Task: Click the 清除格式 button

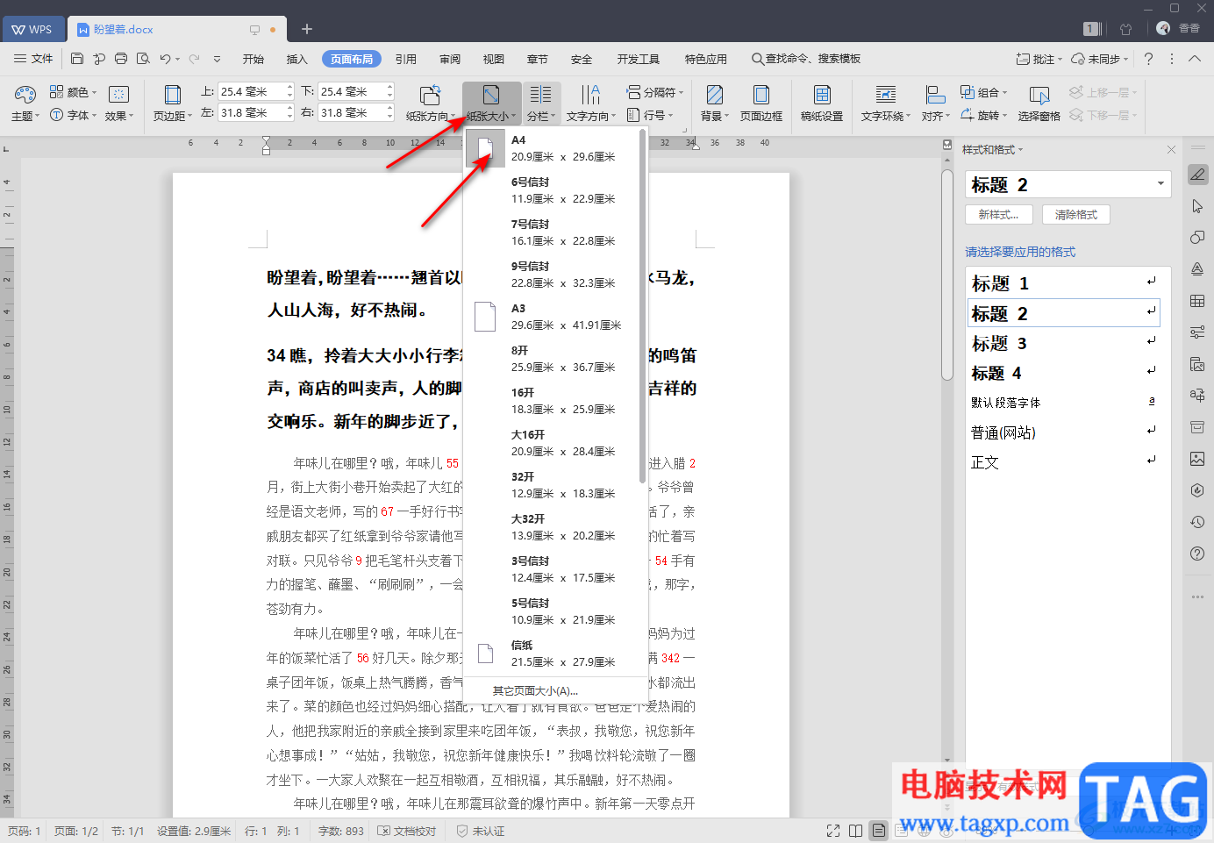Action: tap(1076, 214)
